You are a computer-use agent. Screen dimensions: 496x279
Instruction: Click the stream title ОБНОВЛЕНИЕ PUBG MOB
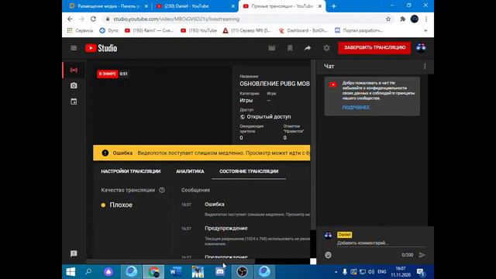pyautogui.click(x=274, y=84)
